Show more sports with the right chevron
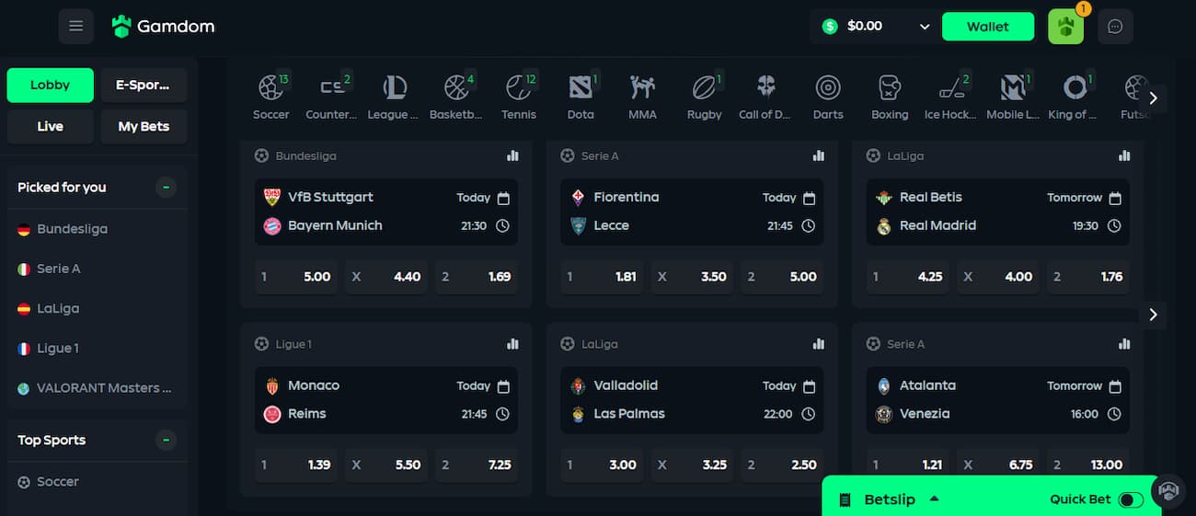 (x=1153, y=97)
